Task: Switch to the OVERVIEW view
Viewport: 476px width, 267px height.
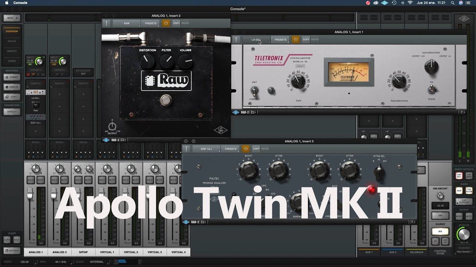Action: click(12, 32)
